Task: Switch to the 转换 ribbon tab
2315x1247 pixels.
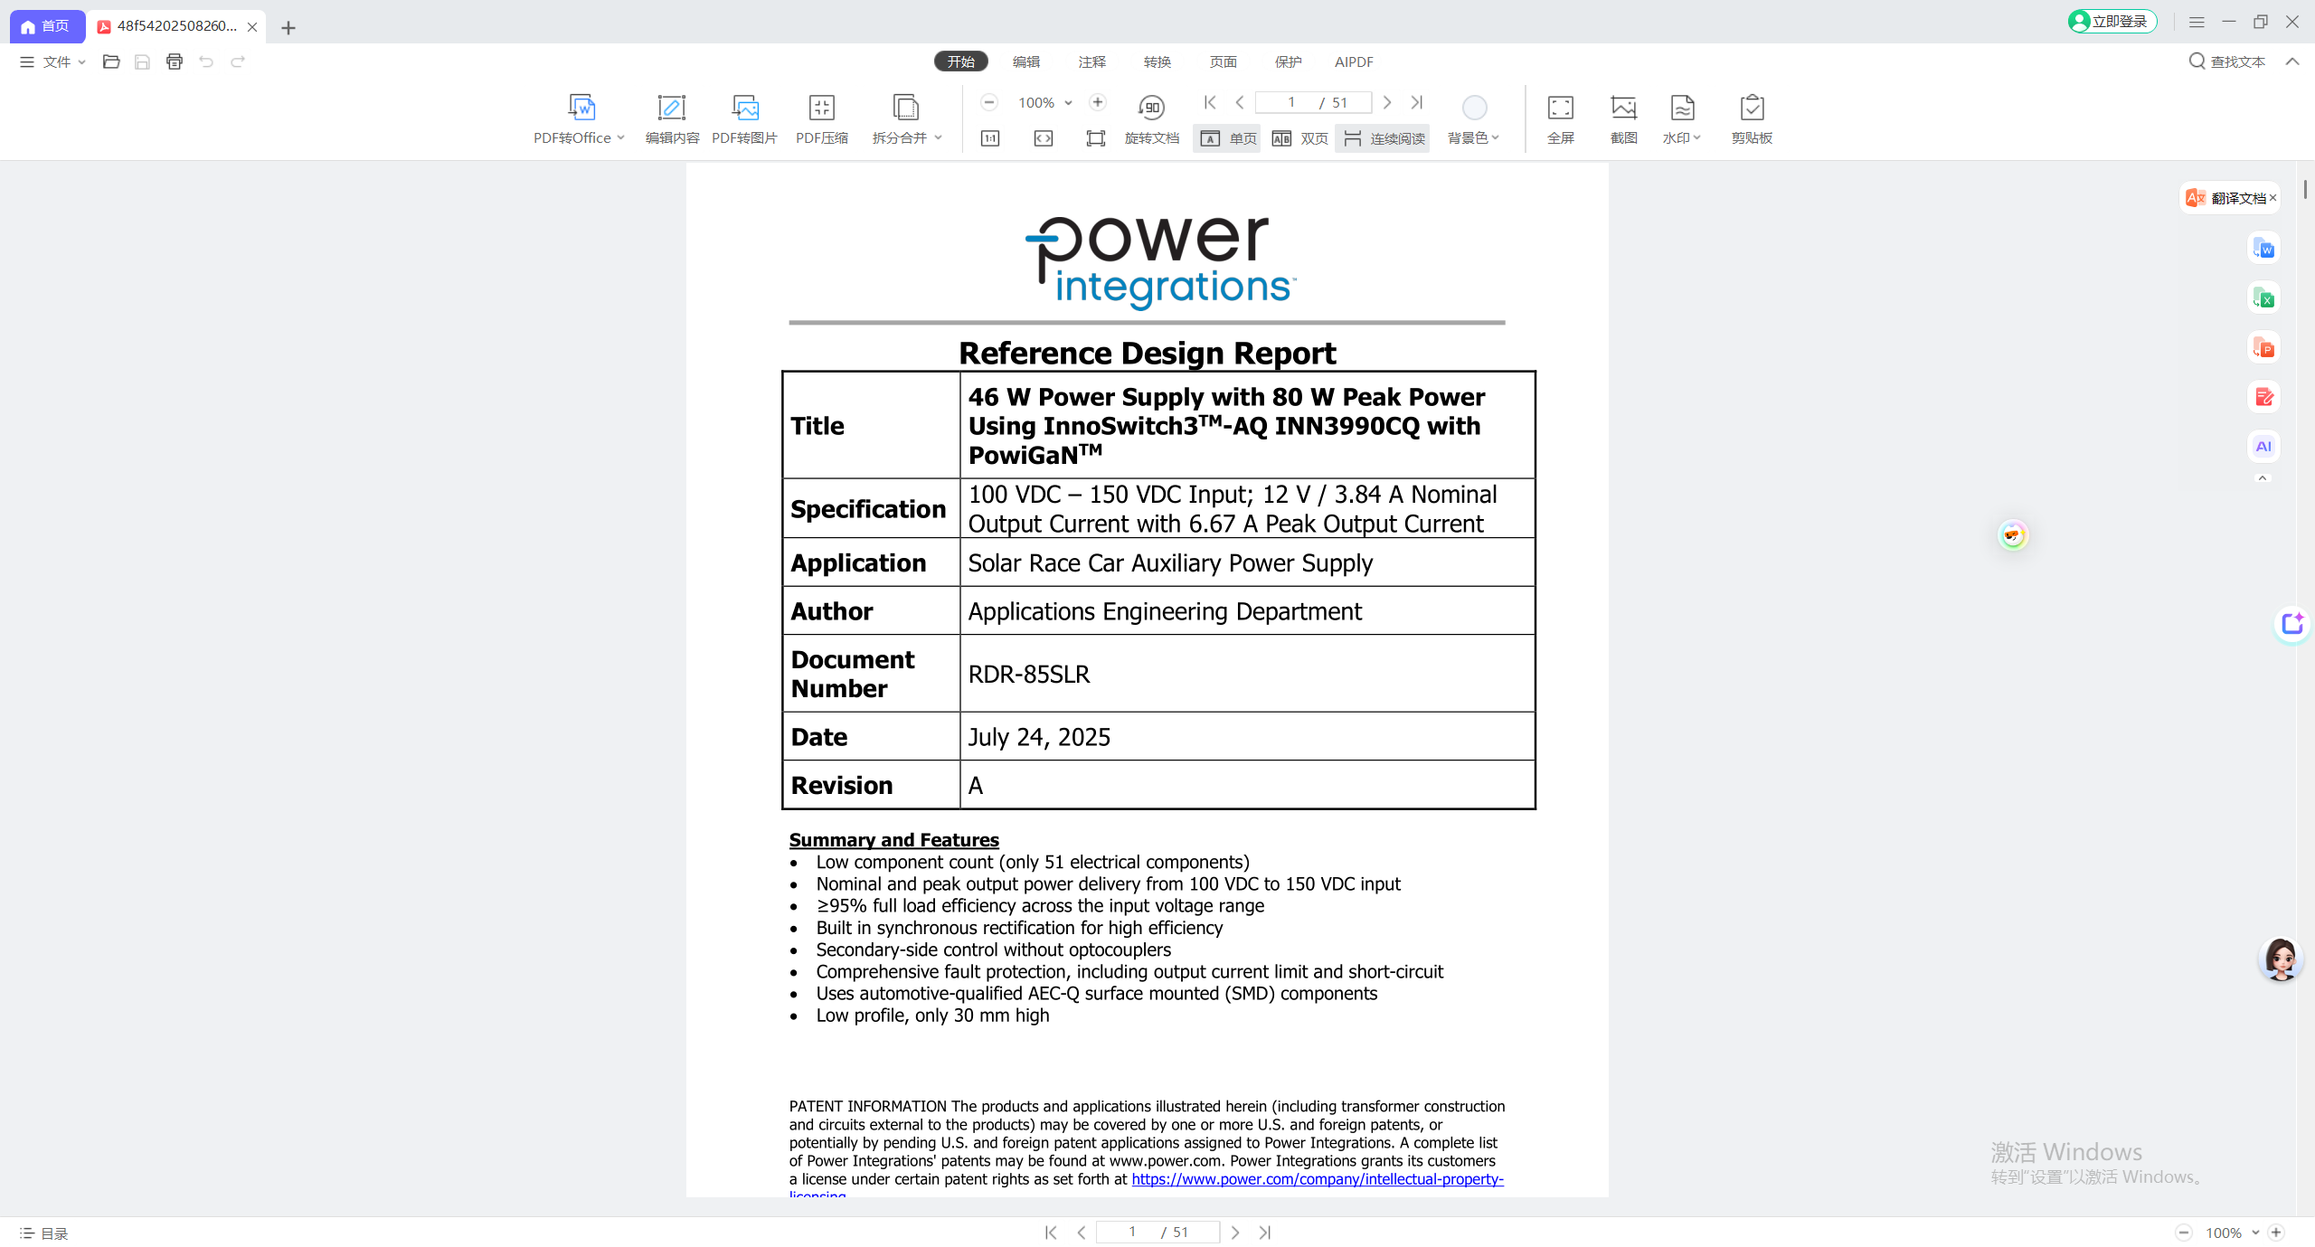Action: coord(1157,61)
